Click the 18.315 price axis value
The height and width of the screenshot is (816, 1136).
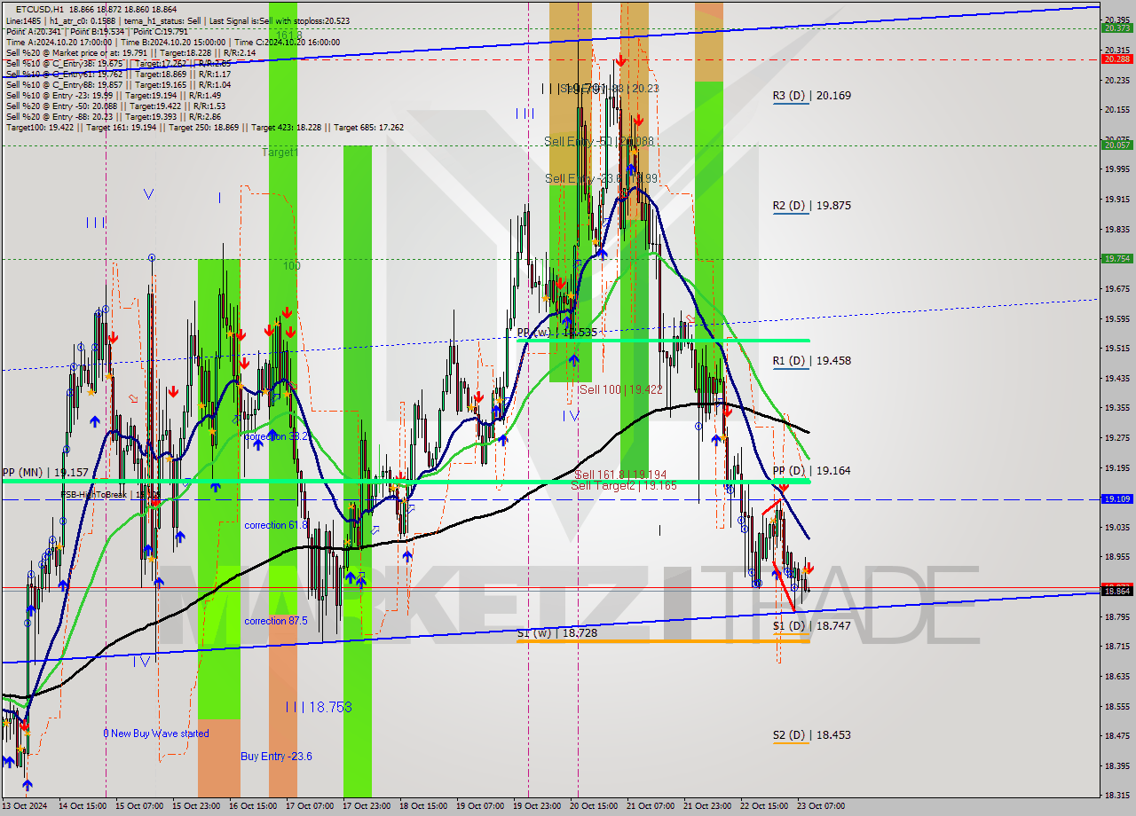(x=1116, y=796)
